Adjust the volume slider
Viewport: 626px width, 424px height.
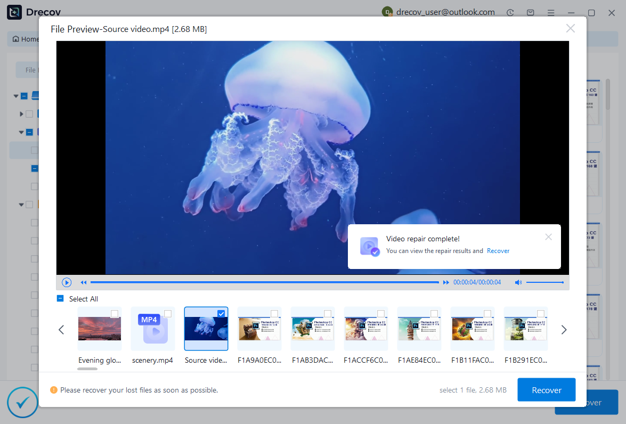coord(544,282)
